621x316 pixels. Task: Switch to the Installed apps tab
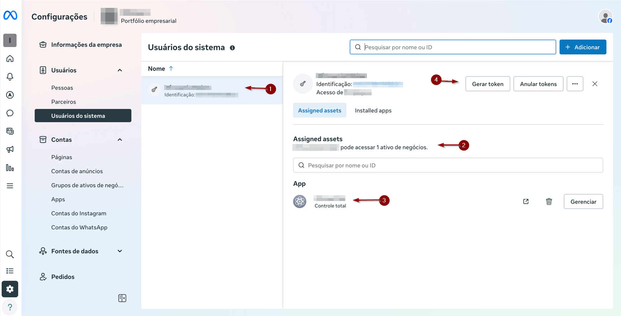(x=373, y=111)
